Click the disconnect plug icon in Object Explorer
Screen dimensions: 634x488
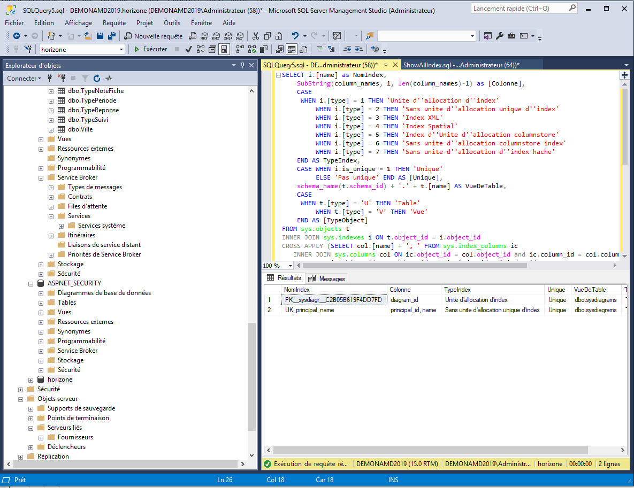click(62, 79)
